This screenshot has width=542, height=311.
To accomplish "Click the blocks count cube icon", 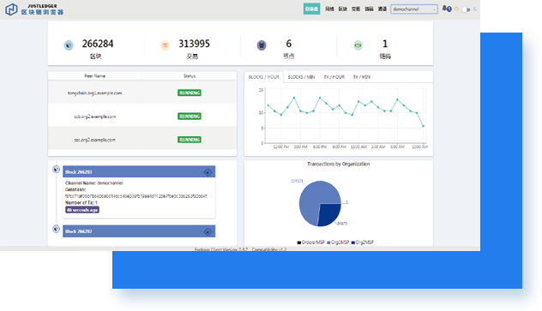I will (x=69, y=45).
